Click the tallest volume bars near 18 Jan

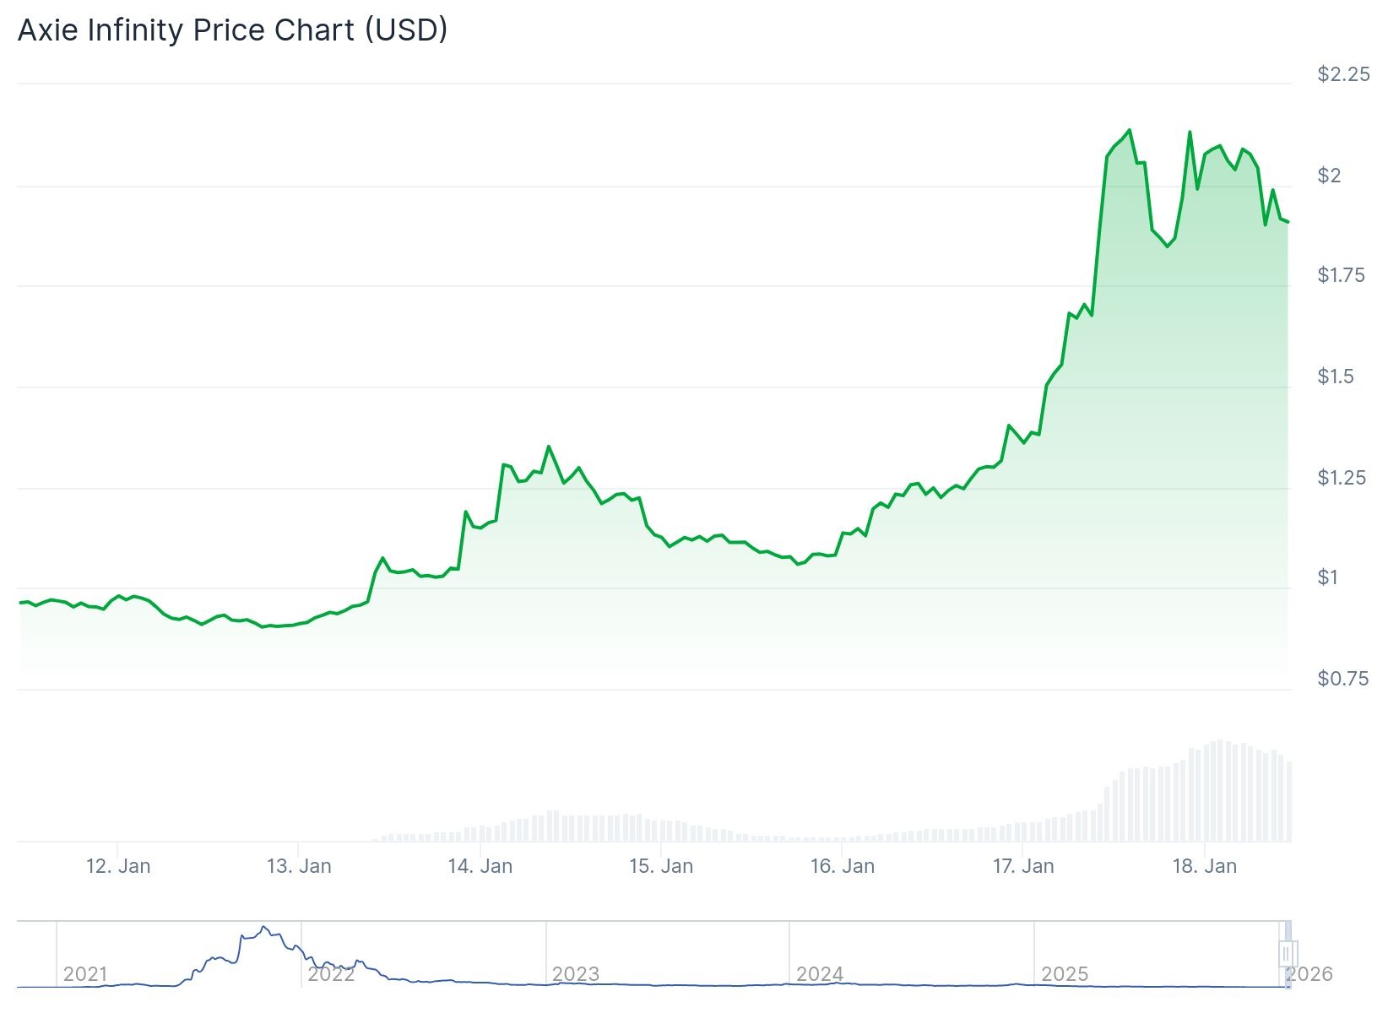pyautogui.click(x=1219, y=790)
